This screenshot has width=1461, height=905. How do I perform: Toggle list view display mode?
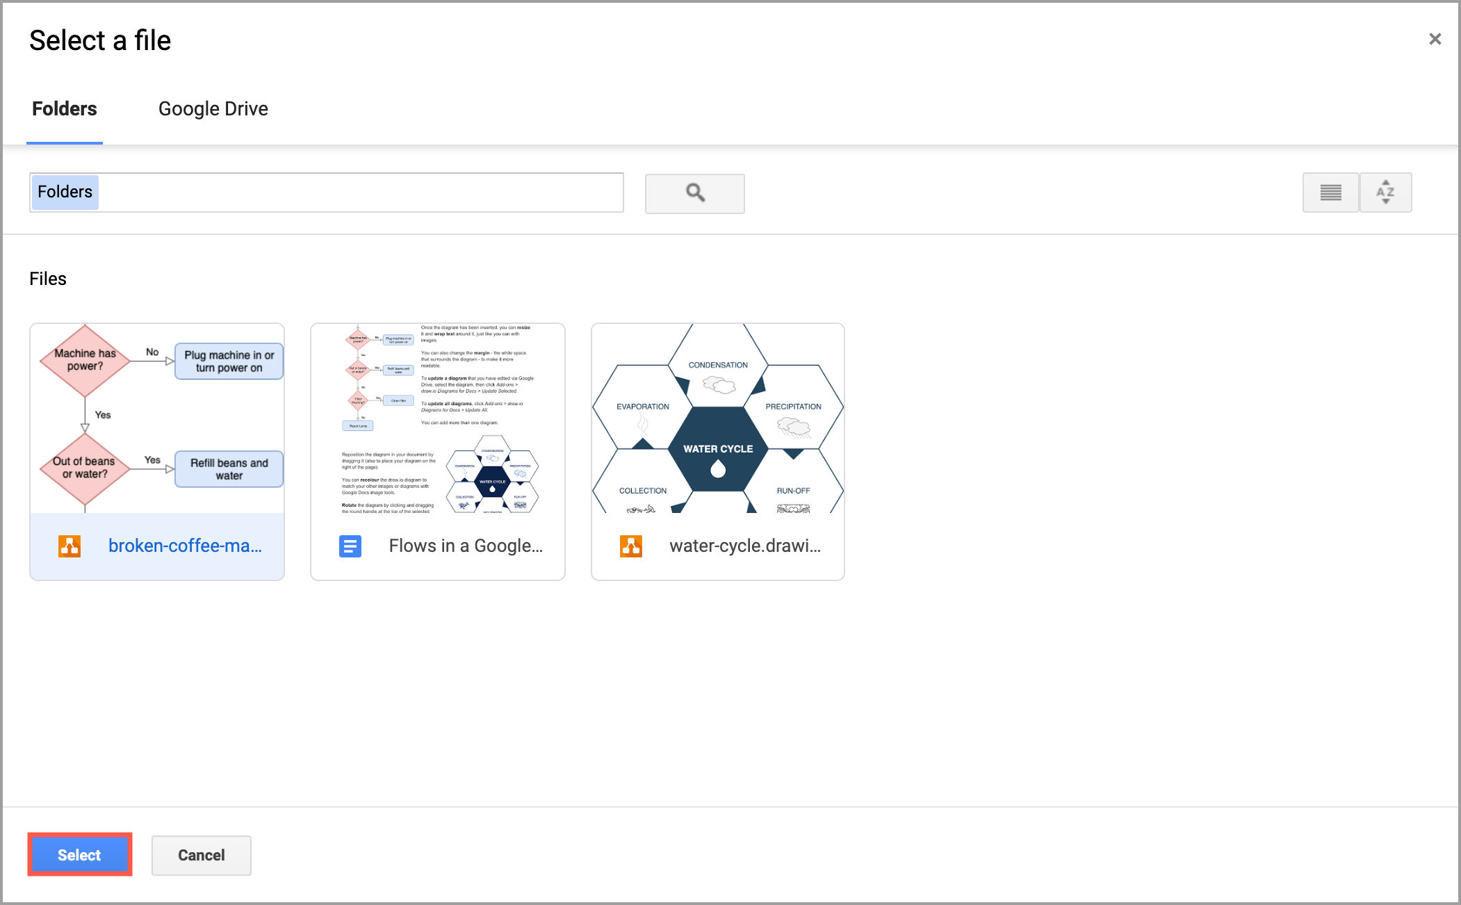click(x=1332, y=191)
